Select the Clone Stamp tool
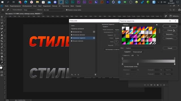The height and width of the screenshot is (101, 181). 2,35
